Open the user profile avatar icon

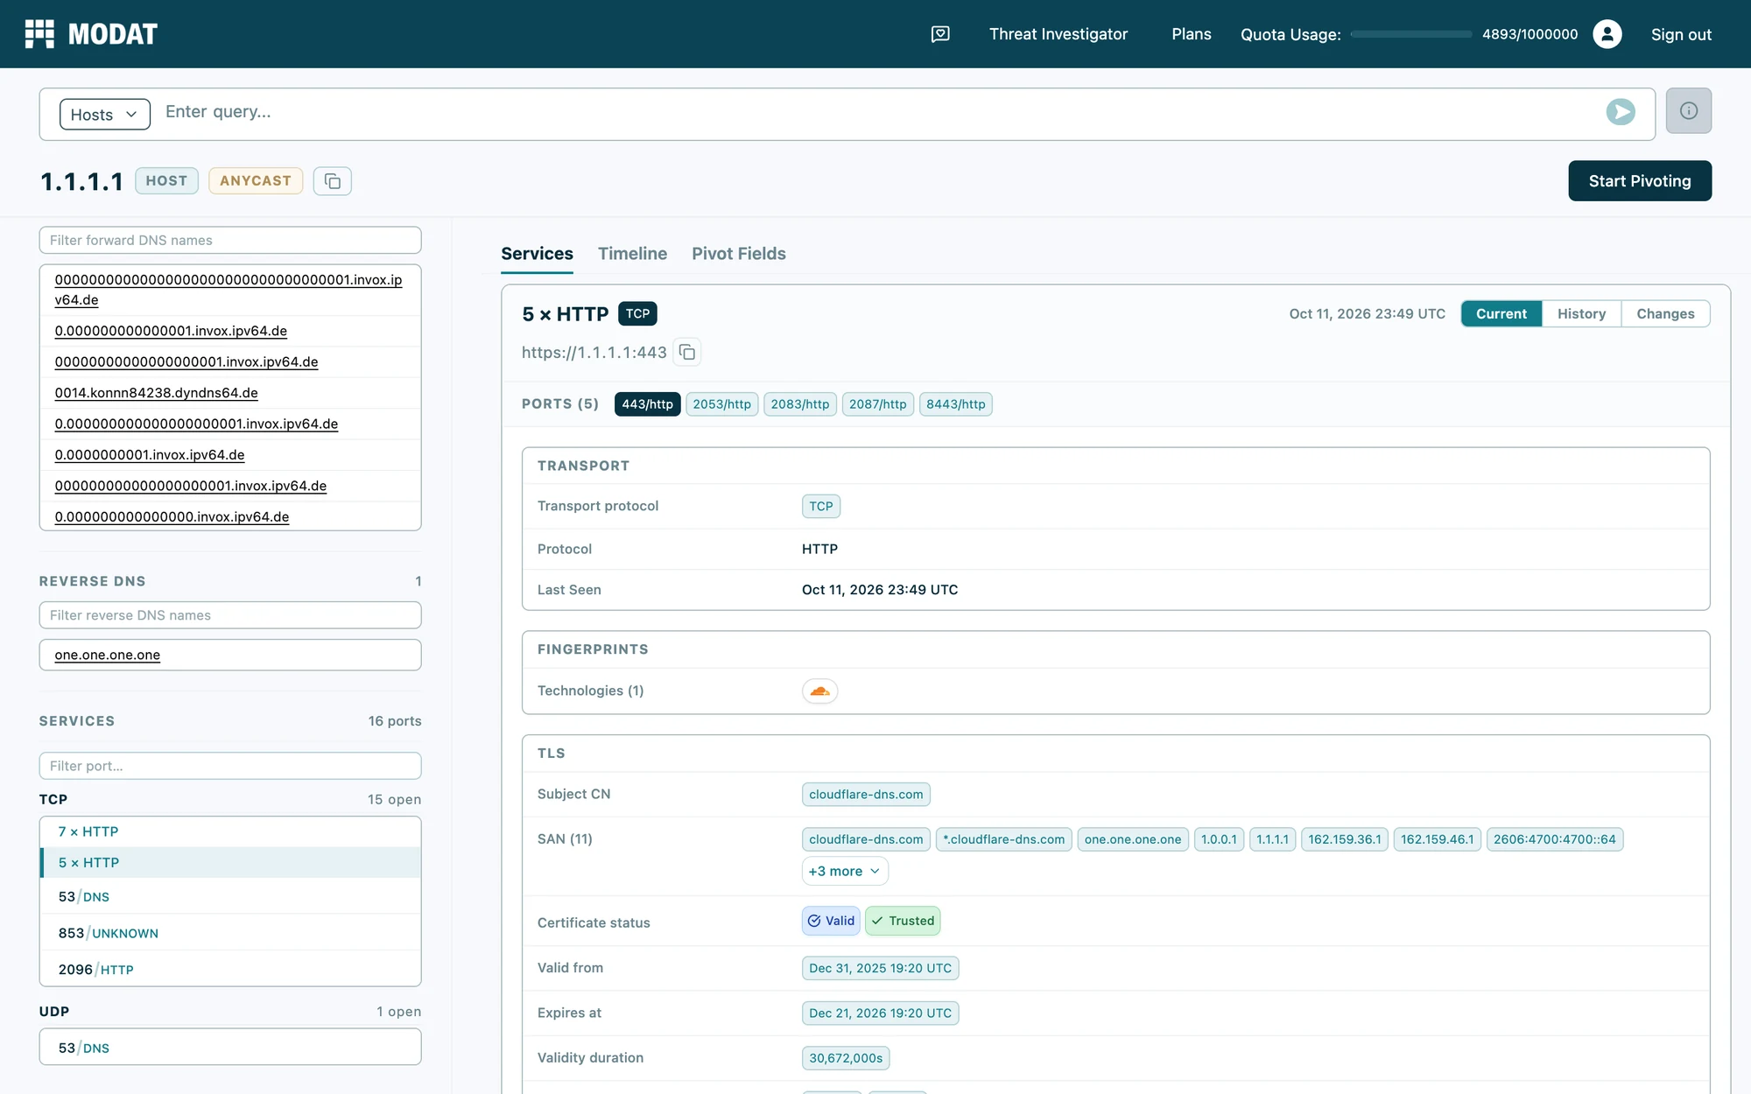[x=1607, y=34]
